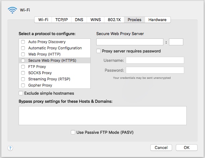
Task: Select the 802.1X tab
Action: point(114,20)
